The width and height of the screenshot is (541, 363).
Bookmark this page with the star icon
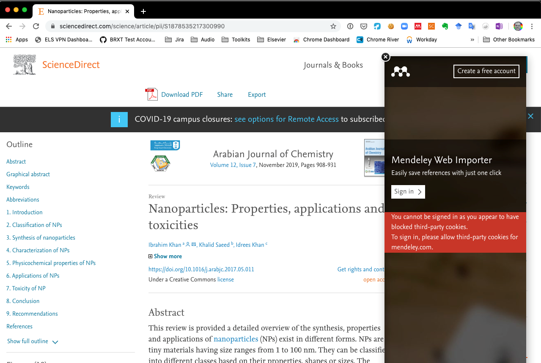[x=333, y=26]
